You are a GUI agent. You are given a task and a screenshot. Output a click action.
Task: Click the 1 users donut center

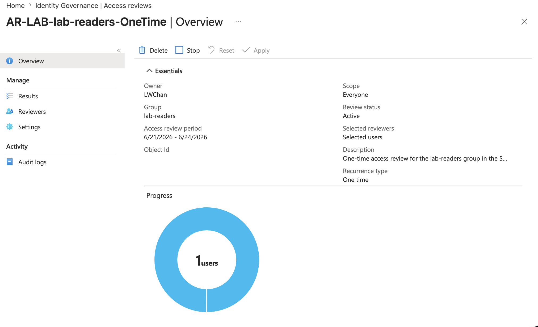point(207,260)
